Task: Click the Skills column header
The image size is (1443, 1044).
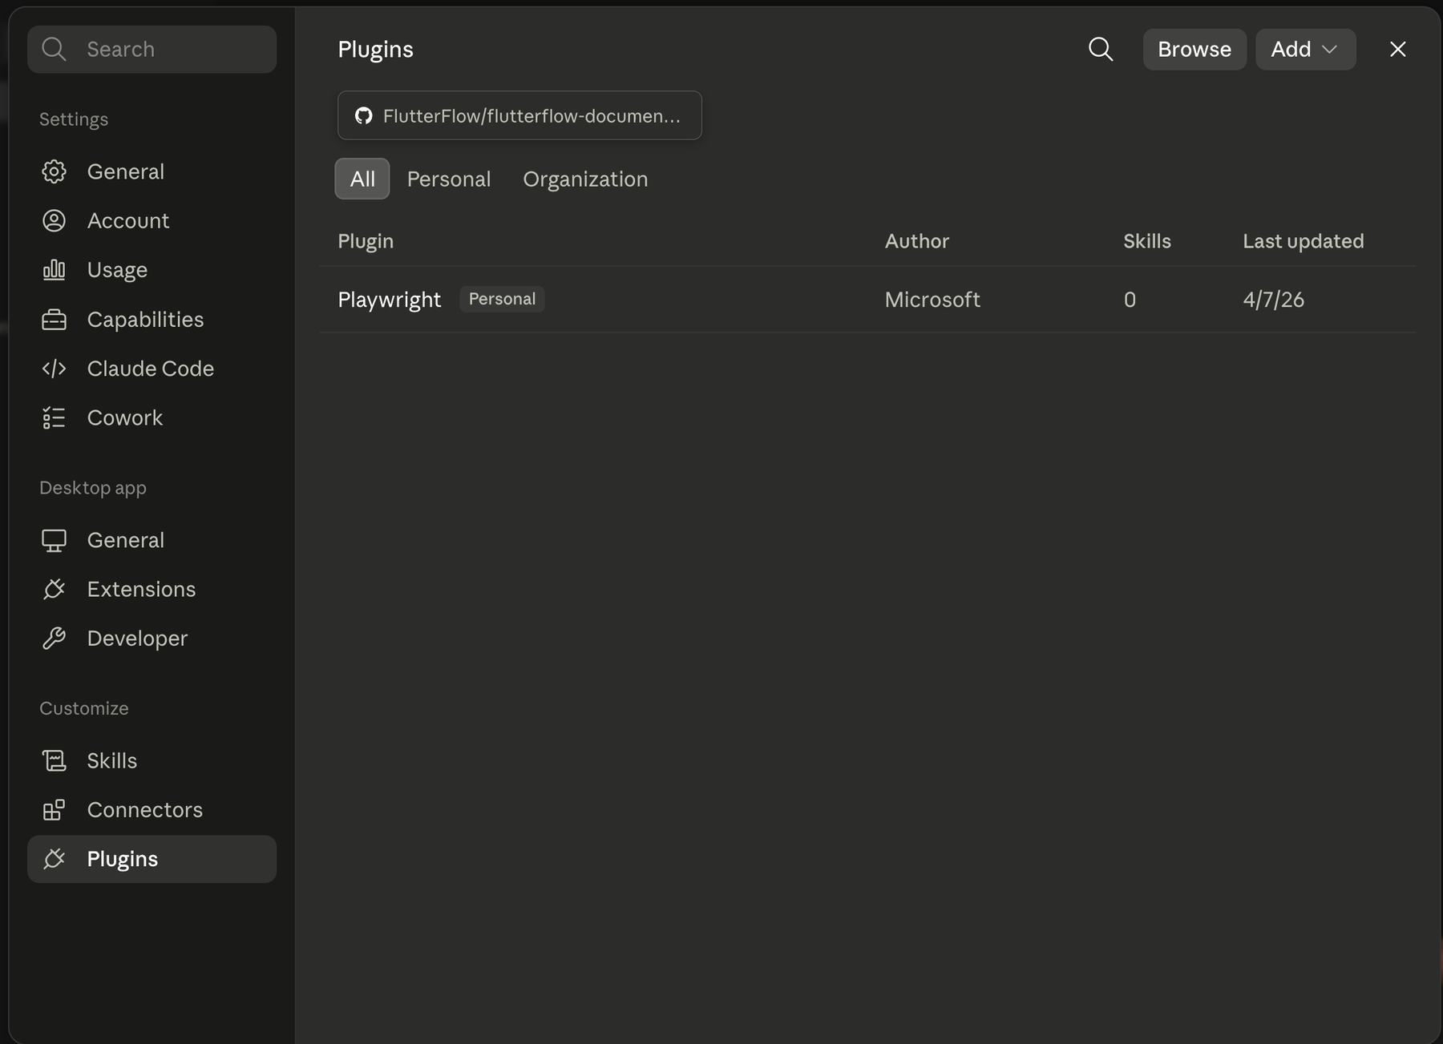Action: click(x=1146, y=241)
